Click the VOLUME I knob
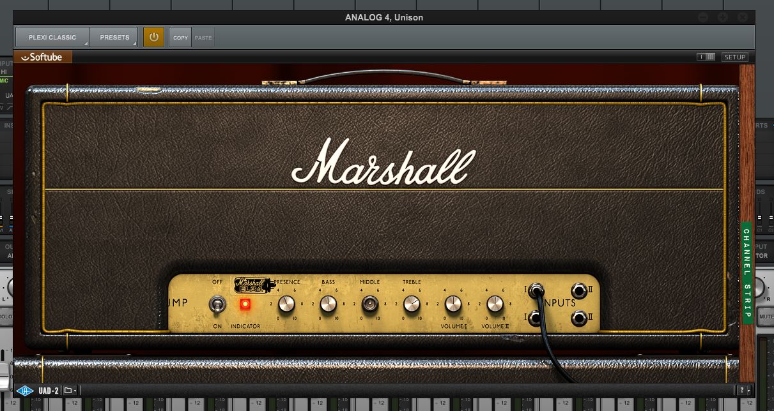Viewport: 774px width, 411px height. tap(453, 304)
